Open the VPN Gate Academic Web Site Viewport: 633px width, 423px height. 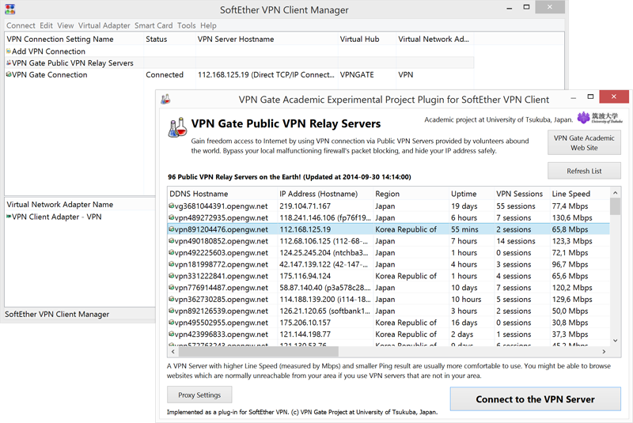584,143
